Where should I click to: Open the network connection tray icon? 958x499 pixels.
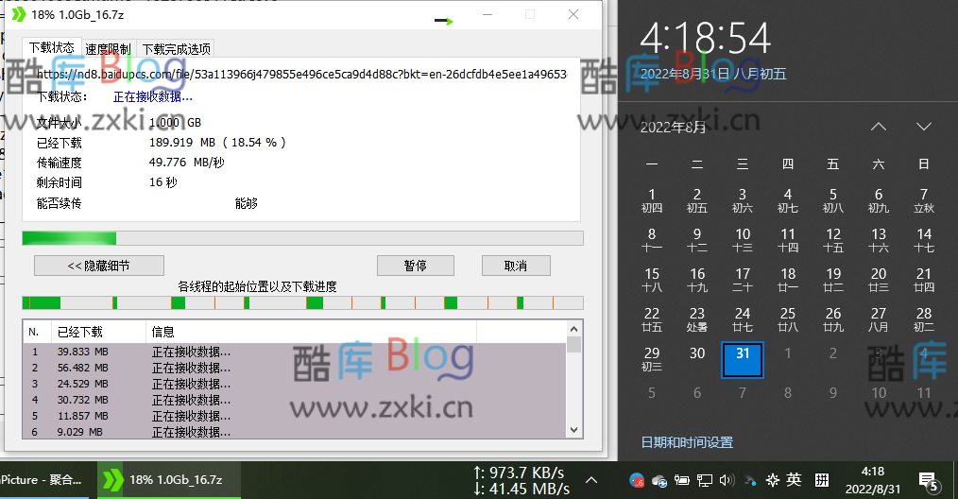coord(704,480)
